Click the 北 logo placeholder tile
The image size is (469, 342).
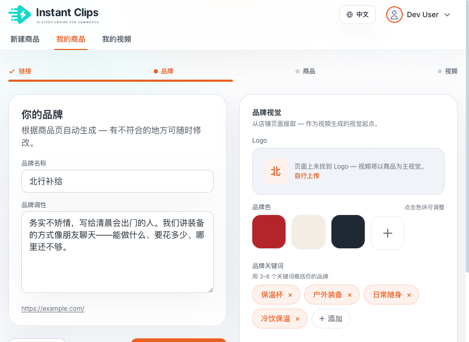[x=276, y=171]
